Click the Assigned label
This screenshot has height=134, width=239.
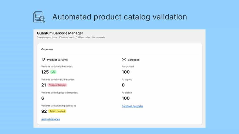tap(127, 80)
